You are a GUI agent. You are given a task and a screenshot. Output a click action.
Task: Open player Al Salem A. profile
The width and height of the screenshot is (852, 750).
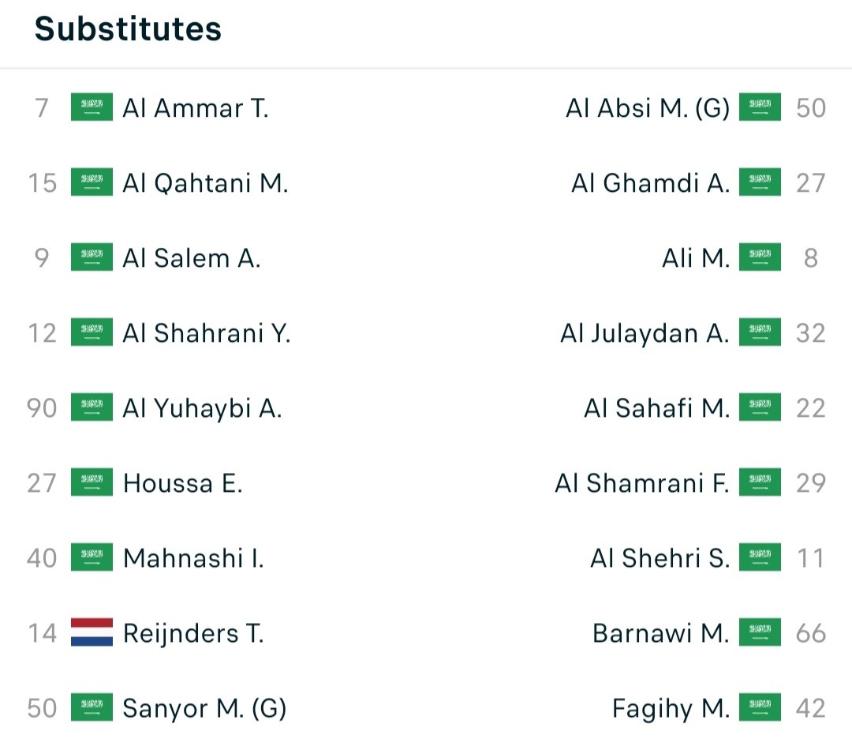[192, 258]
